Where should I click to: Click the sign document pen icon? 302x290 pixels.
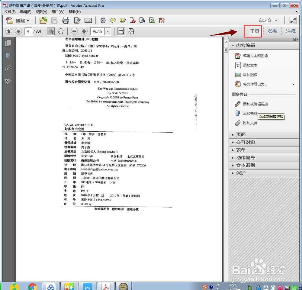pos(77,21)
